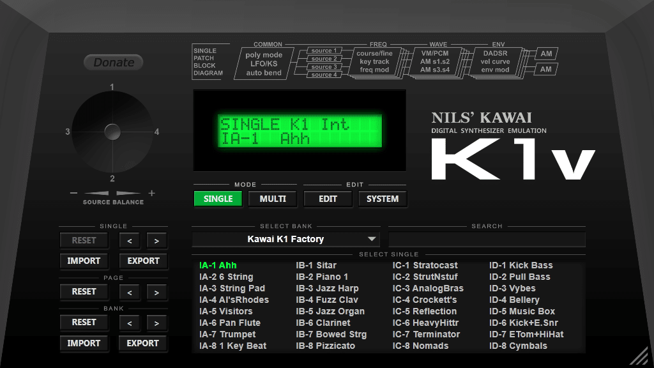Select source 4 in block diagram

(x=324, y=75)
